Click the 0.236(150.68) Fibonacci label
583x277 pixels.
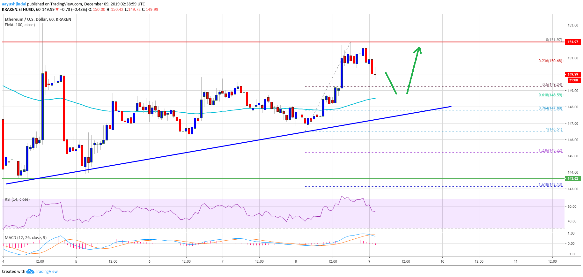click(x=550, y=61)
